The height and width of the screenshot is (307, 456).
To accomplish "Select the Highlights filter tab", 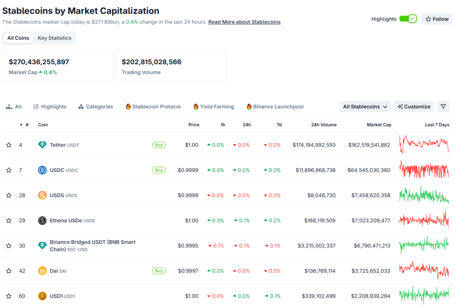I will tap(50, 106).
